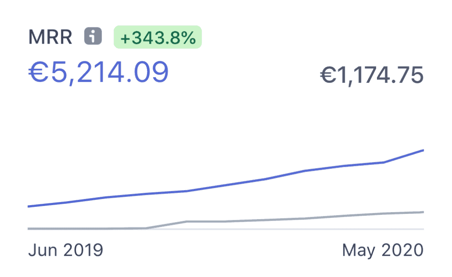Click the blue €5,214.09 current MRR value
Image resolution: width=452 pixels, height=277 pixels.
(x=98, y=72)
